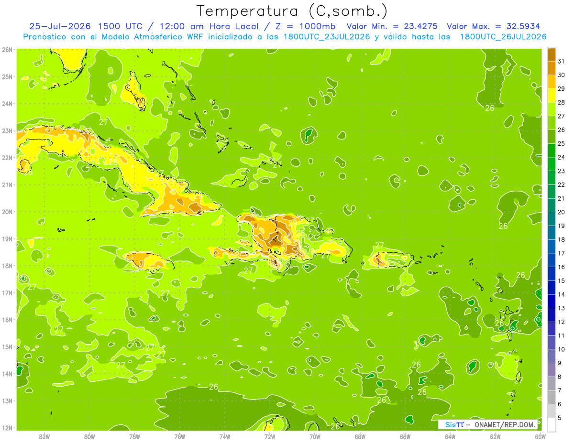Click the white colorbar segment below 5
This screenshot has height=443, width=574.
point(552,425)
